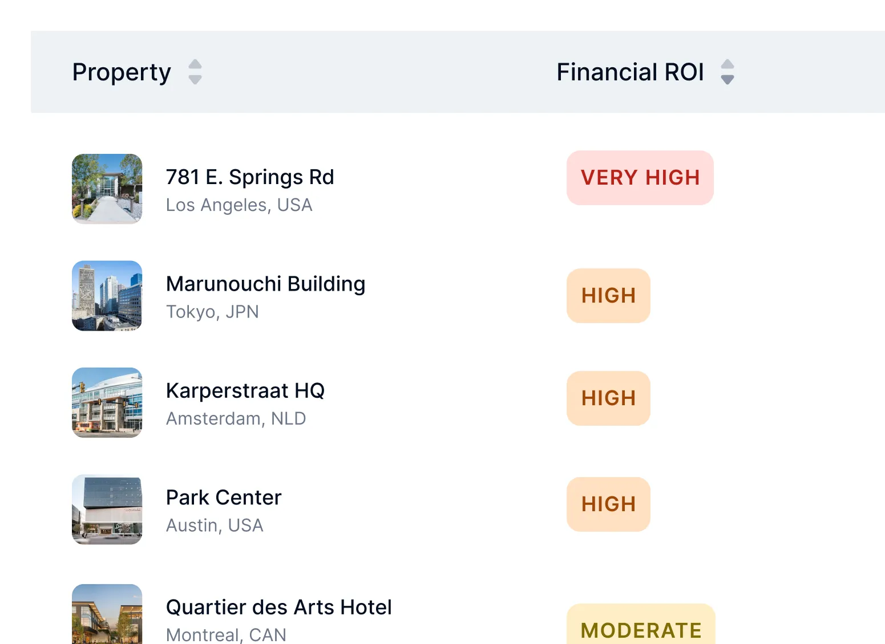885x644 pixels.
Task: Select the Karperstraat HQ name
Action: coord(245,391)
